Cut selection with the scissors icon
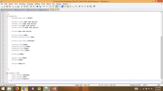This screenshot has height=91, width=163. (22, 6)
